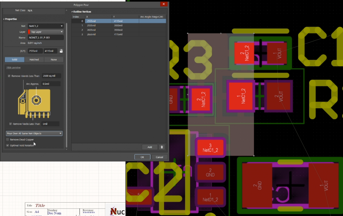This screenshot has height=216, width=343.
Task: Toggle Remove Necks Less Than checkbox
Action: 10,124
